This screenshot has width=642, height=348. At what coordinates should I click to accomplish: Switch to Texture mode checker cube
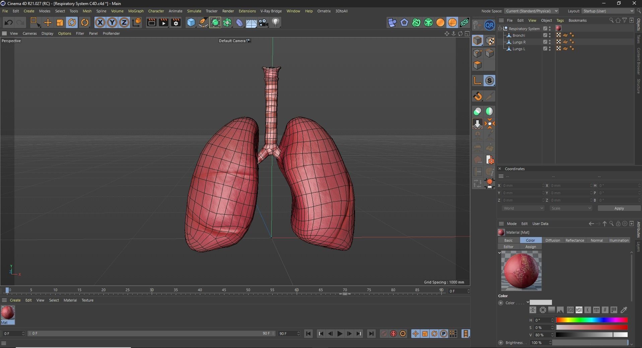490,41
